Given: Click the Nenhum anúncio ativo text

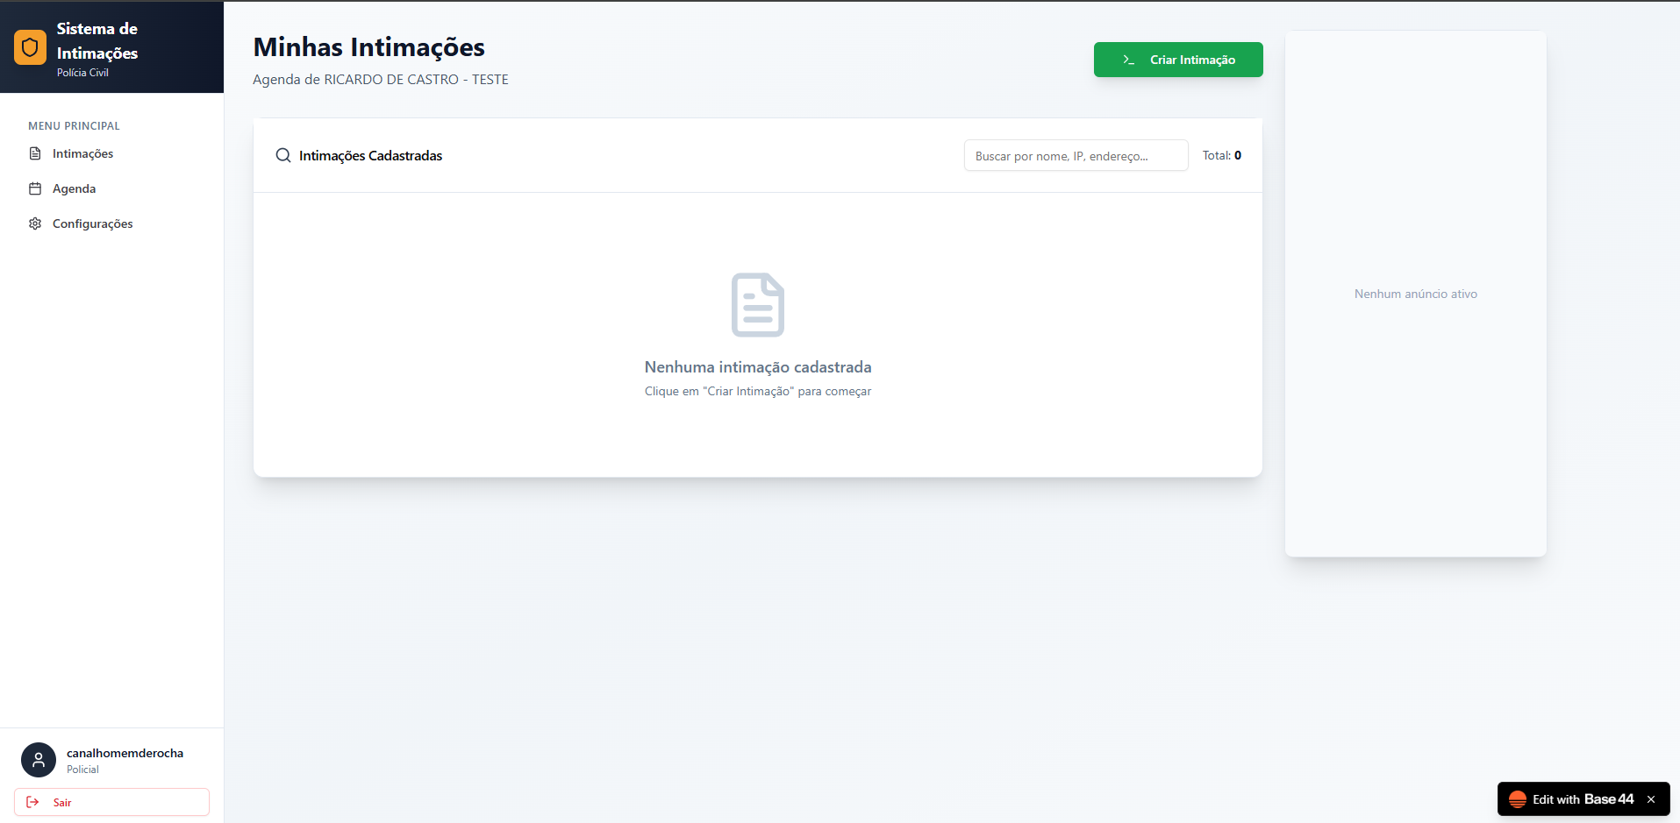Looking at the screenshot, I should [x=1416, y=294].
